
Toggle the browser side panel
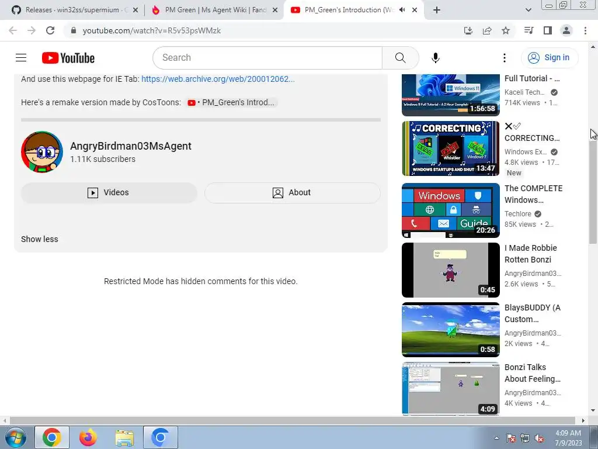coord(548,30)
